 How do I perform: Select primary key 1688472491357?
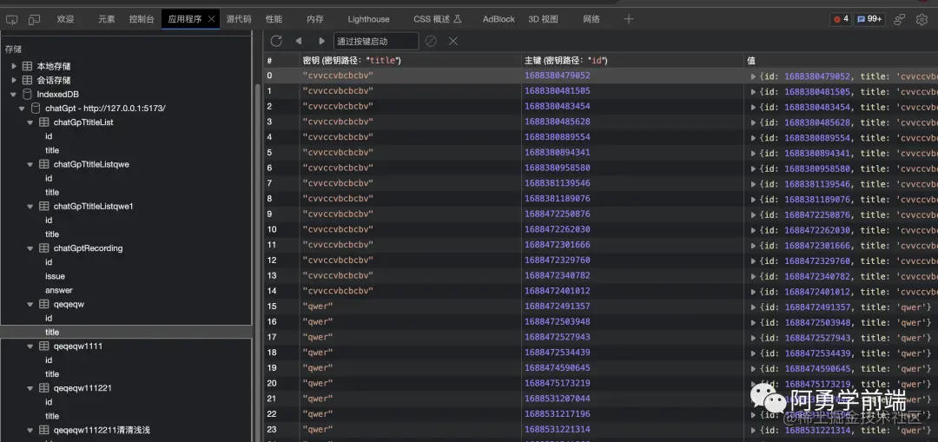558,307
